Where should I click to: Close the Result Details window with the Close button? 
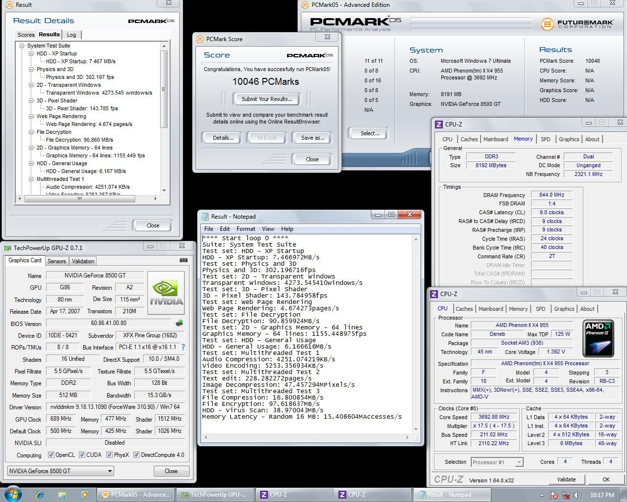click(153, 226)
